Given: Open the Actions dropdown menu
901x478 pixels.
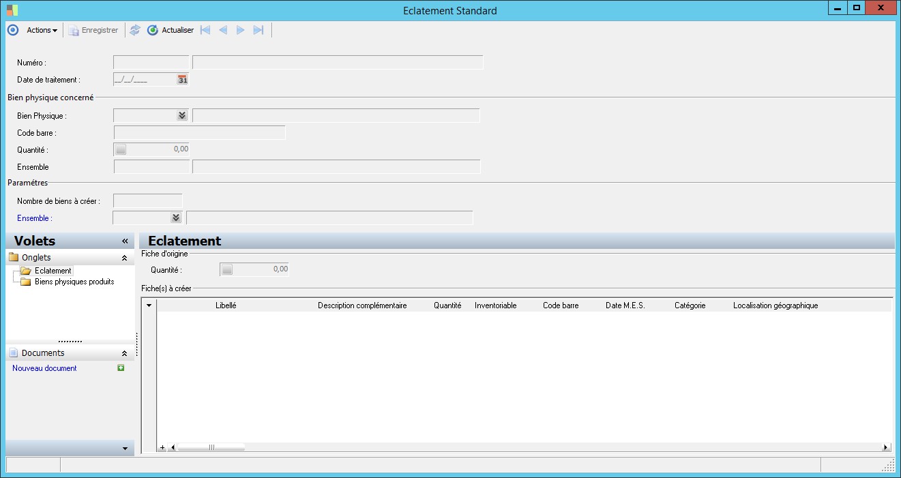Looking at the screenshot, I should (42, 30).
